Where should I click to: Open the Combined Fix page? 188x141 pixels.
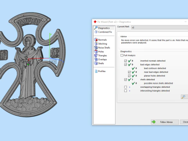point(105,32)
